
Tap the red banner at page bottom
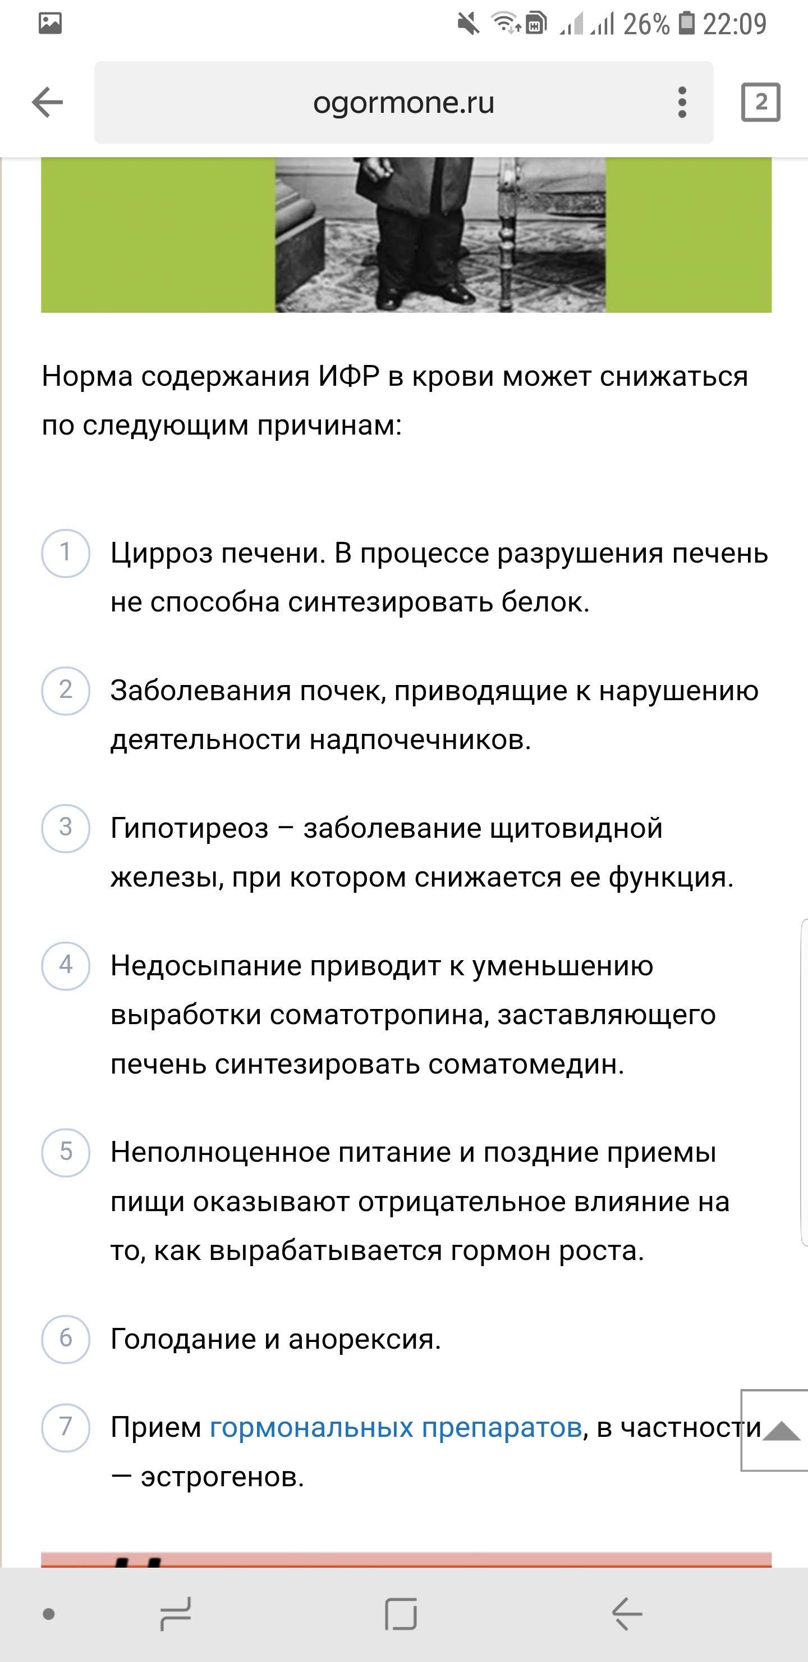406,1559
